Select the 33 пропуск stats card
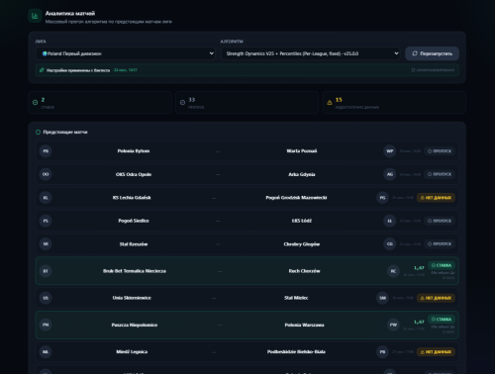Viewport: 495px width, 374px height. pyautogui.click(x=247, y=103)
